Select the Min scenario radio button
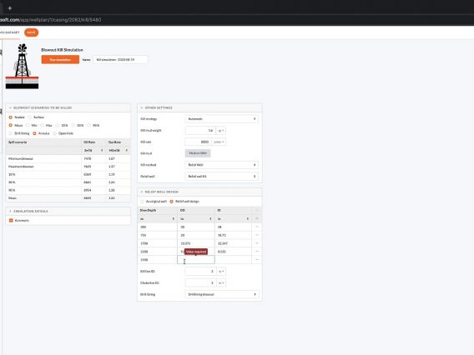This screenshot has height=355, width=474. pos(28,125)
